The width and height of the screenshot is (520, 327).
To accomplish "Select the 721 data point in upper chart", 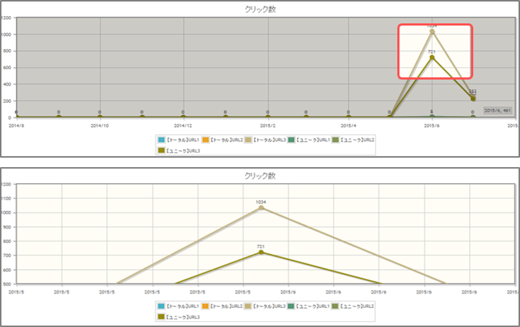I will tap(432, 58).
